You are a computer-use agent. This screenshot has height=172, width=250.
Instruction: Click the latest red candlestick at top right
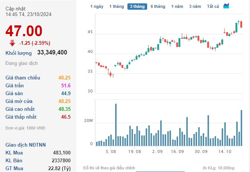pyautogui.click(x=241, y=24)
